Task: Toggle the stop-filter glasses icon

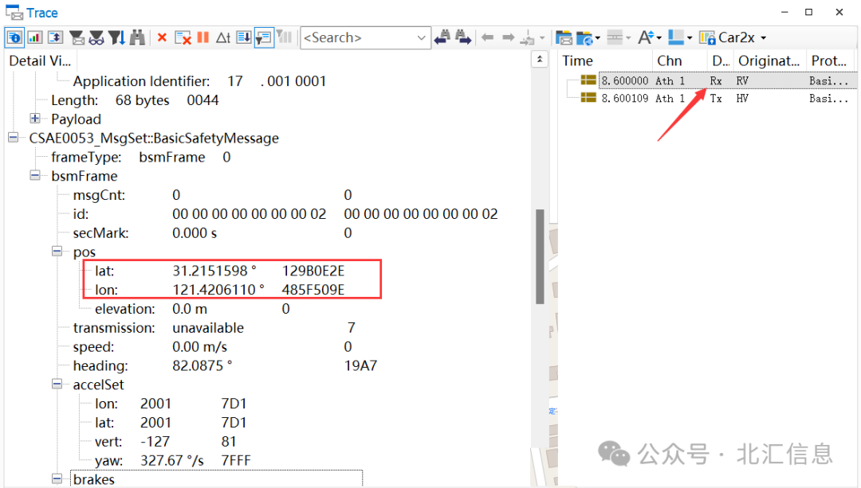Action: coord(98,37)
